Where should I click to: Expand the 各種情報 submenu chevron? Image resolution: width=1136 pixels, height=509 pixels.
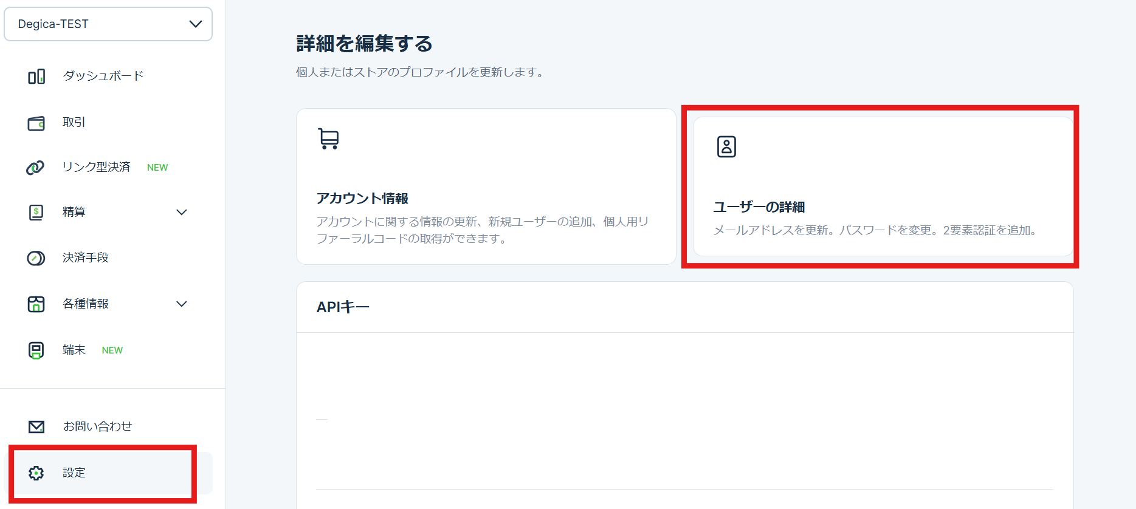click(181, 304)
